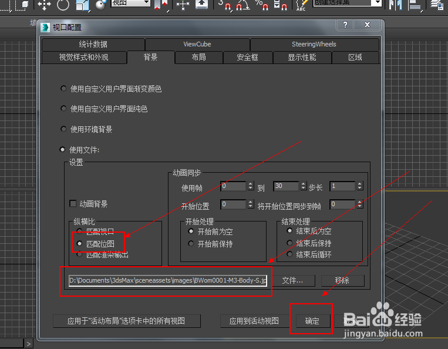Image resolution: width=448 pixels, height=349 pixels.
Task: Click the 文件... browse button
Action: point(292,281)
